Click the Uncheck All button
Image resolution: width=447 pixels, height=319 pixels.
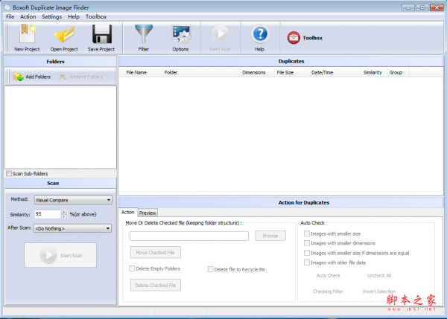[x=379, y=275]
